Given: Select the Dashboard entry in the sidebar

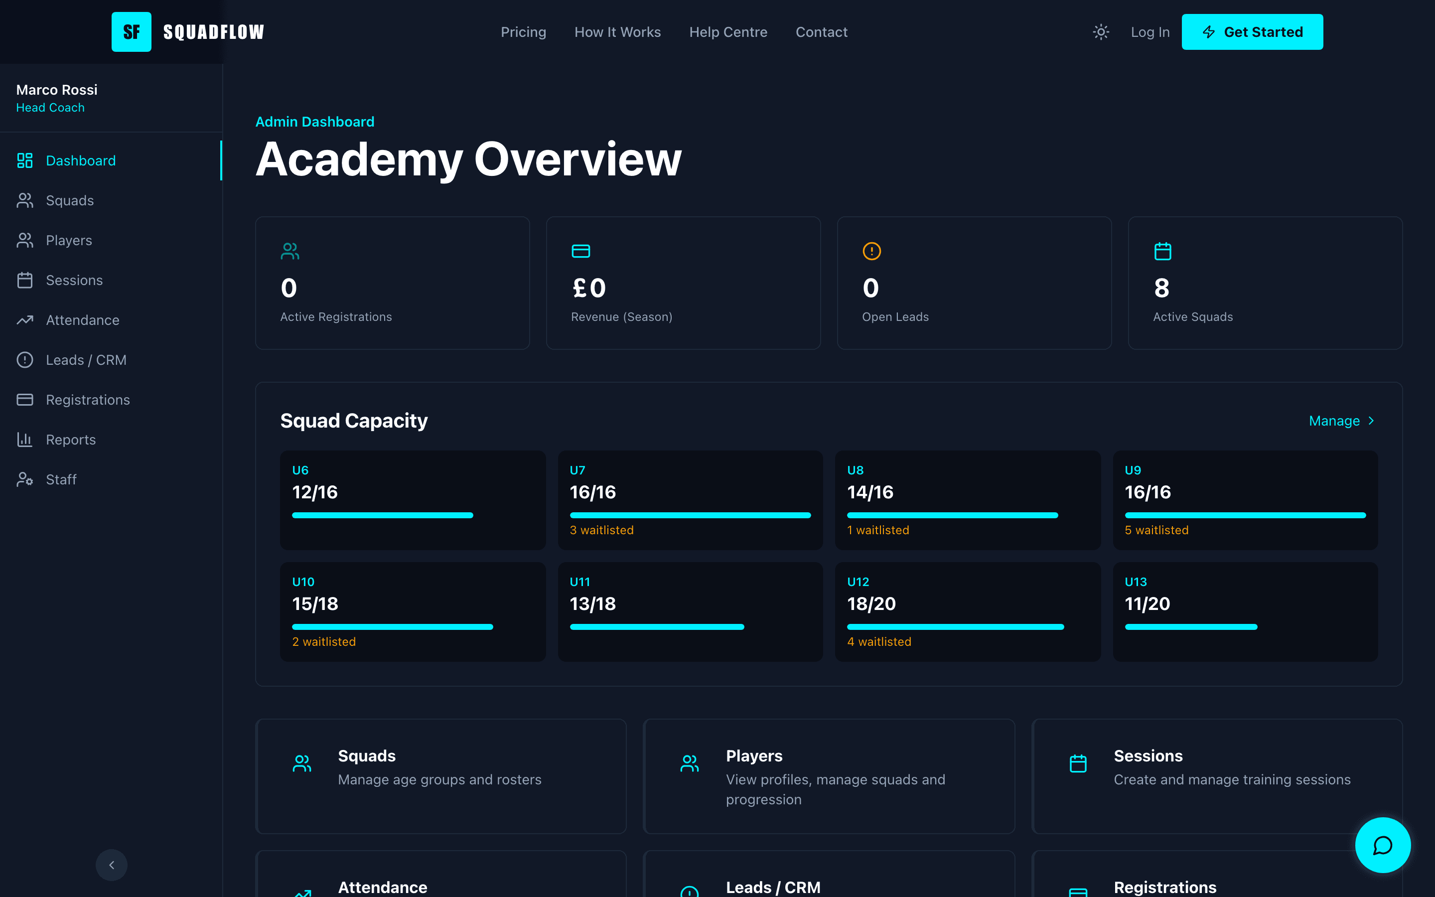Looking at the screenshot, I should click(81, 160).
